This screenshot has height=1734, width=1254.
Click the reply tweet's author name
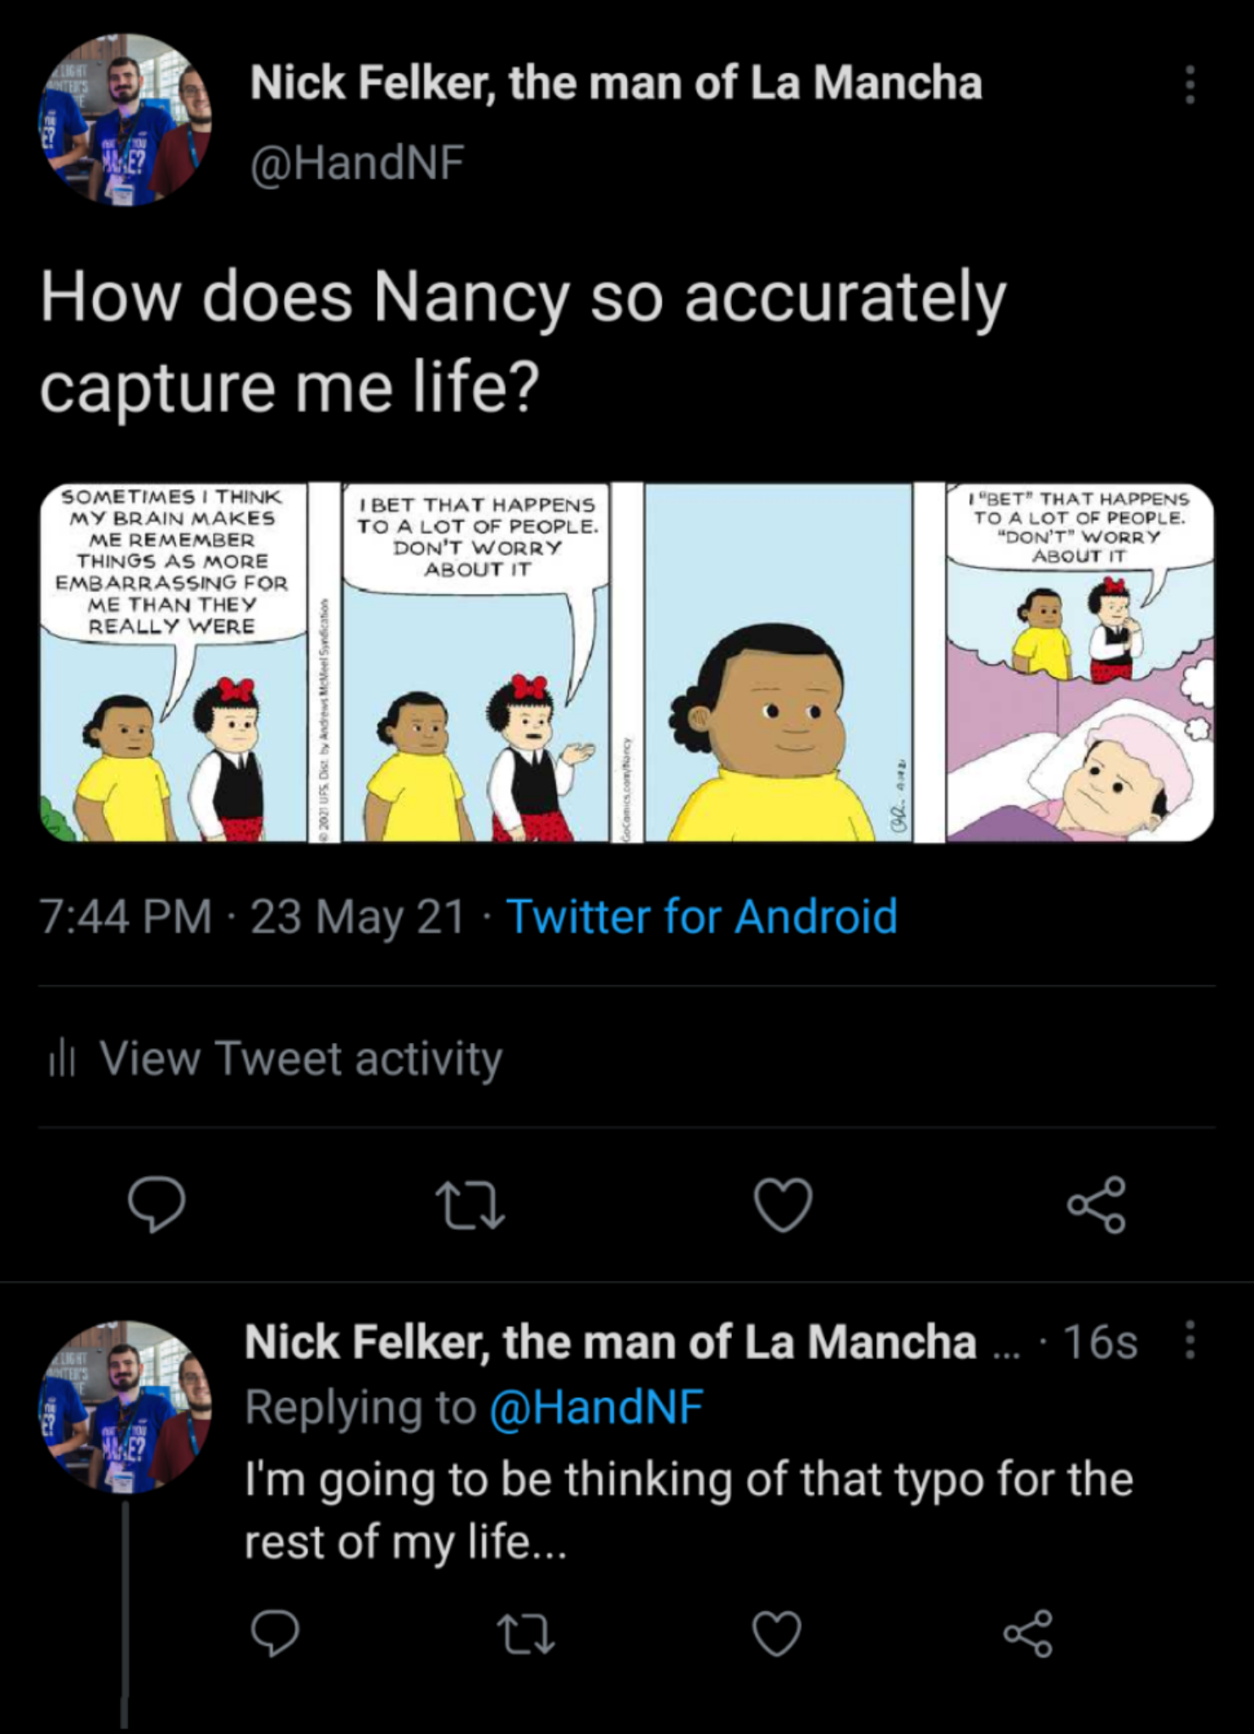[x=609, y=1342]
